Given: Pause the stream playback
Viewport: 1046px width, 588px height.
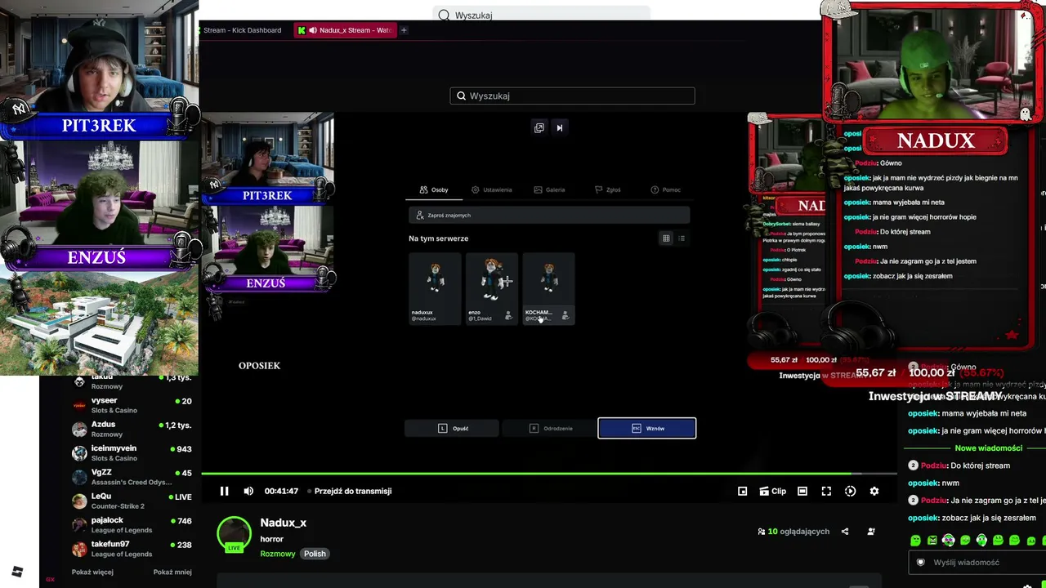Looking at the screenshot, I should tap(224, 491).
